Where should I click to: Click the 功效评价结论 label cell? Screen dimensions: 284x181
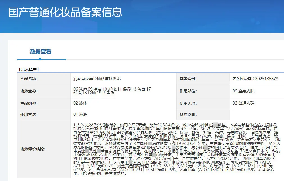coord(44,149)
